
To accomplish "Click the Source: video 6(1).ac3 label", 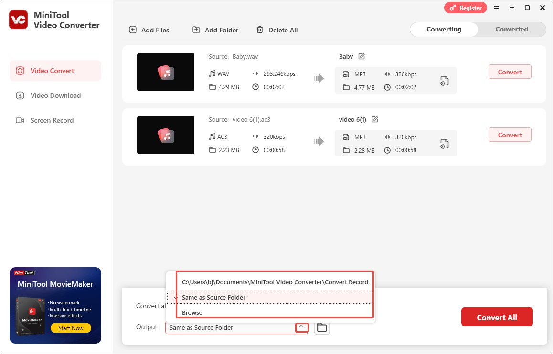I will [239, 120].
